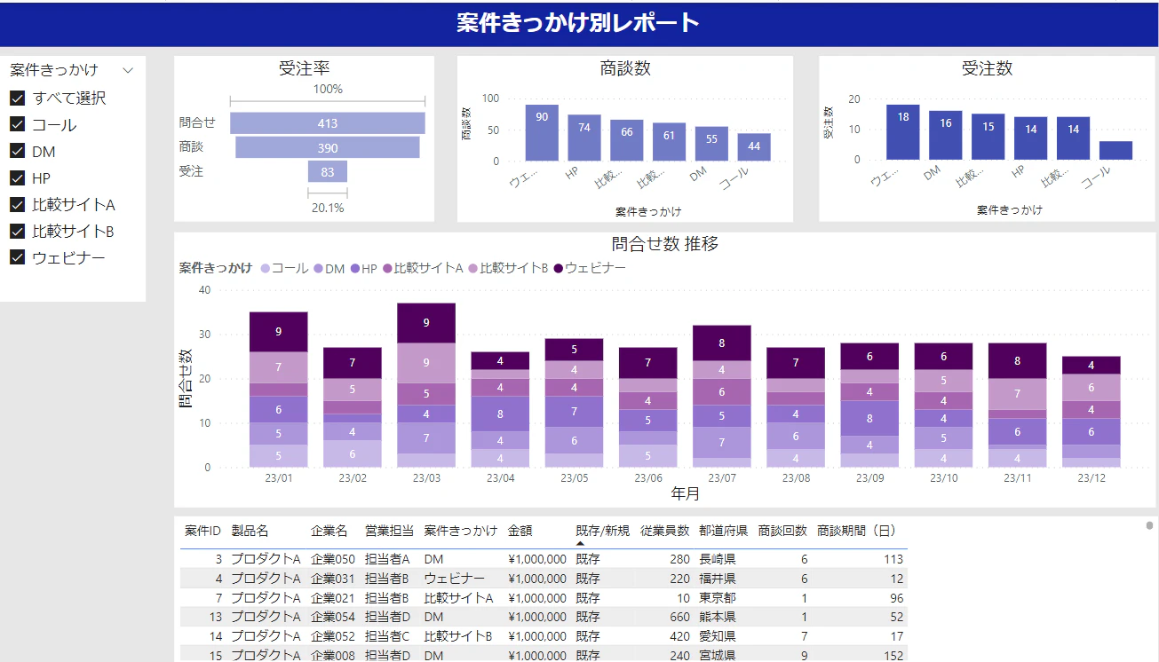Select the 商談数 bar labeled 66
Viewport: 1159px width, 662px height.
click(627, 140)
